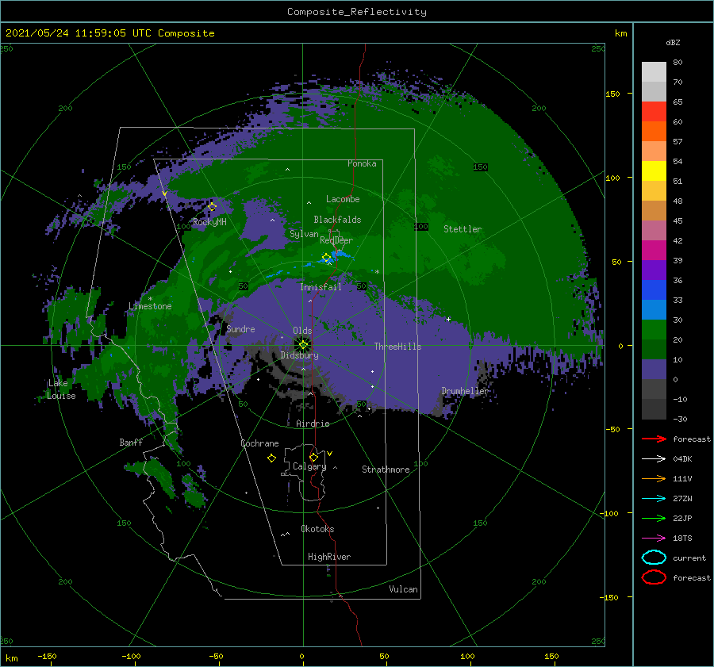Click the Vulcan label
The height and width of the screenshot is (667, 714).
403,589
